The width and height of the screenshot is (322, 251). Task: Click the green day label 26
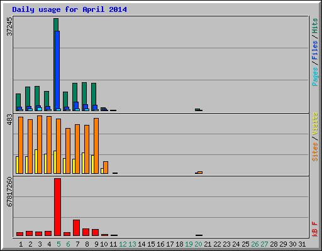255,244
